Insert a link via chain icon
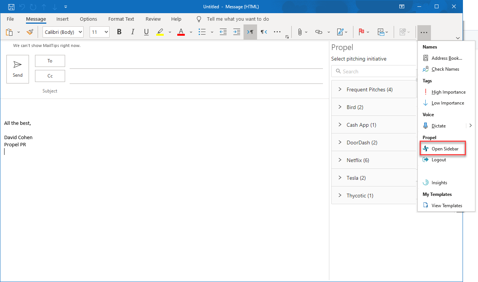The width and height of the screenshot is (478, 282). [x=319, y=32]
